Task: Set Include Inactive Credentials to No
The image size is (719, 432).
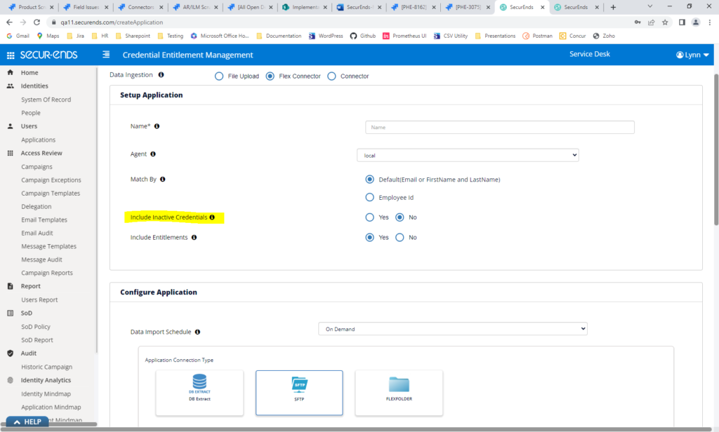Action: [x=400, y=217]
